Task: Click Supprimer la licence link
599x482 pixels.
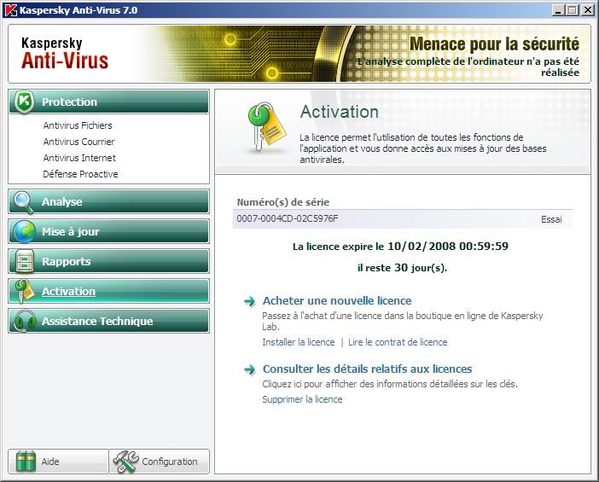Action: click(x=302, y=399)
